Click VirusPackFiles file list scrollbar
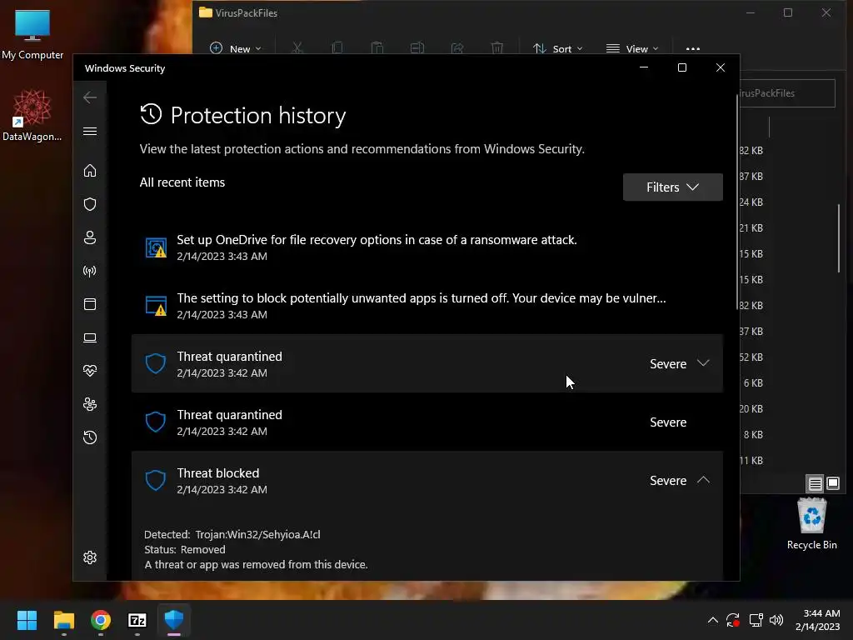Screen dimensions: 853x640 tap(839, 237)
